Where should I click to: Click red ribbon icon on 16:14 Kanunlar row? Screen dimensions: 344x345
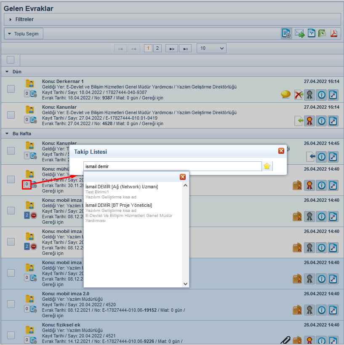coord(310,121)
